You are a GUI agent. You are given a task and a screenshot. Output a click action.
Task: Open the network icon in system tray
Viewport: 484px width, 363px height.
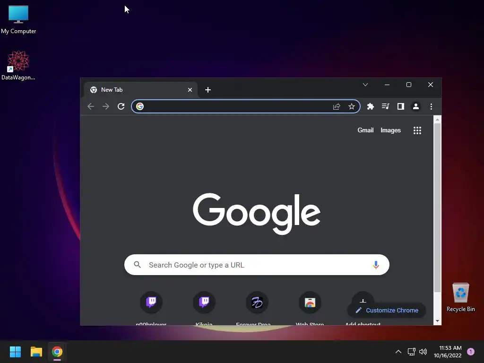412,352
